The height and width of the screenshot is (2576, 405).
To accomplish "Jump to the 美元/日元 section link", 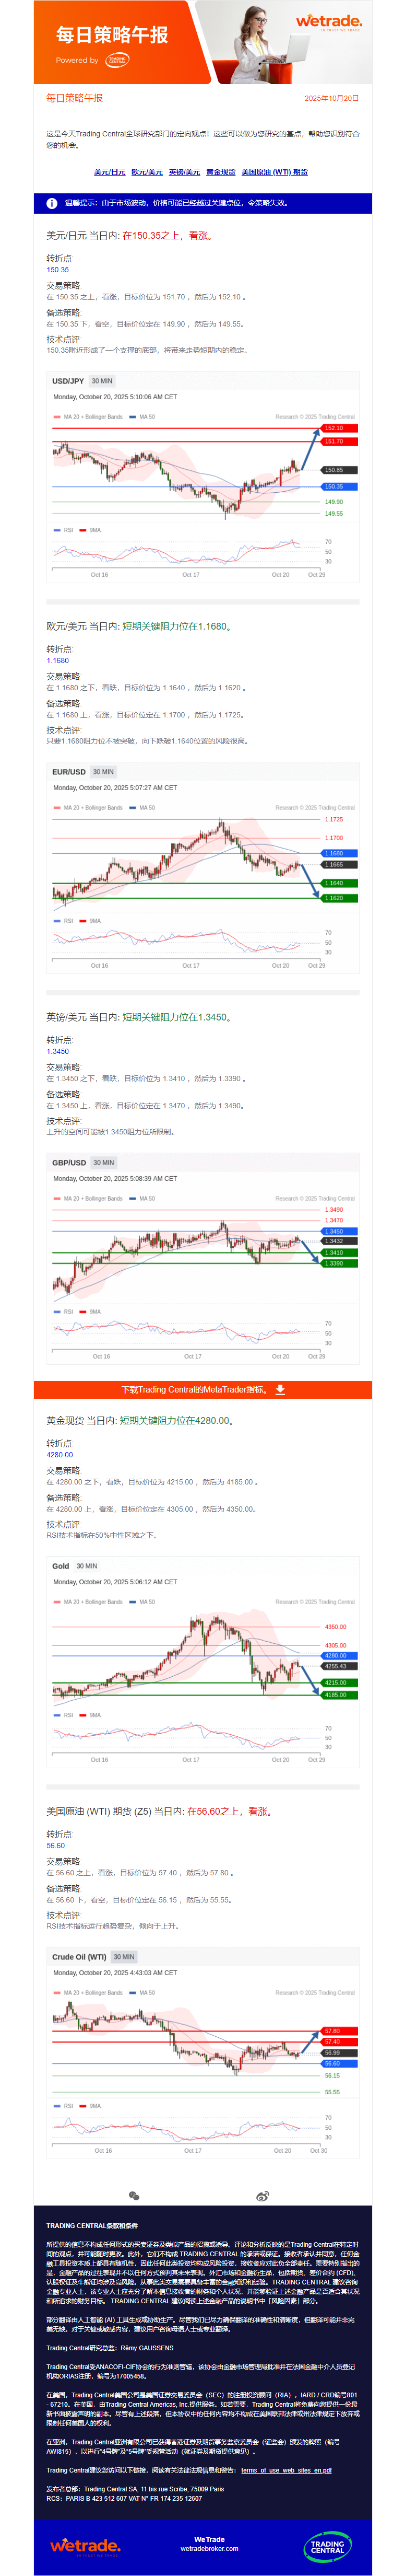I will [110, 172].
